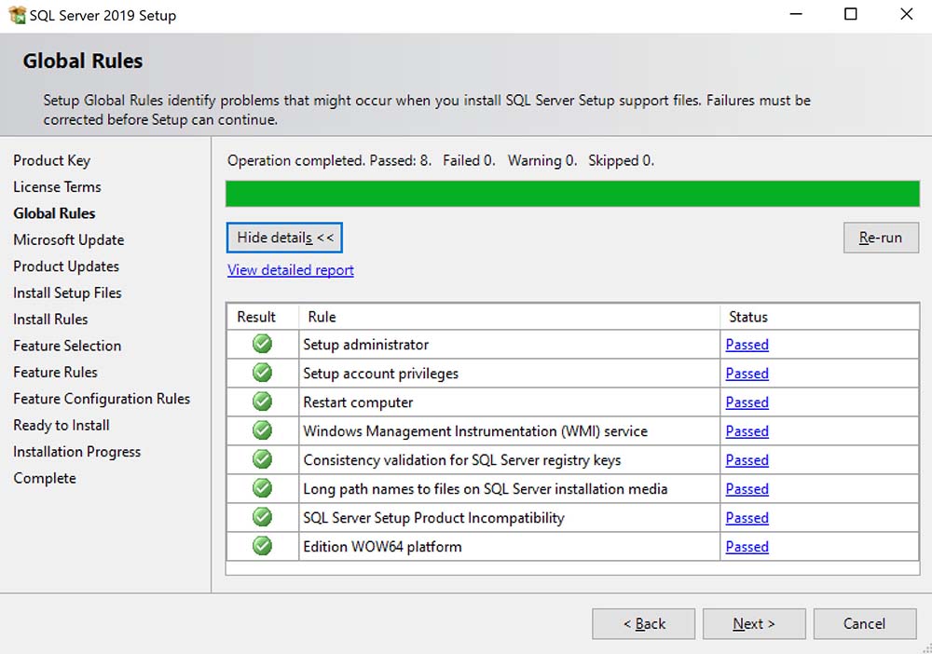Viewport: 932px width, 654px height.
Task: Open Passed status link for Setup administrator
Action: click(x=747, y=345)
